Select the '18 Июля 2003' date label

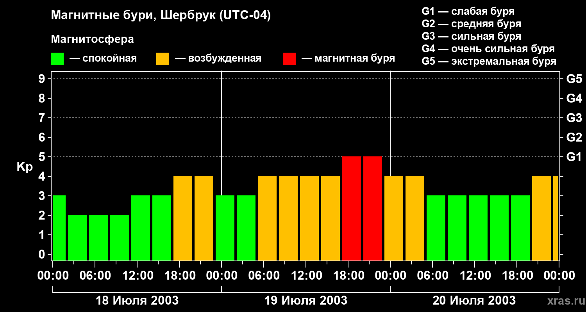tap(137, 301)
